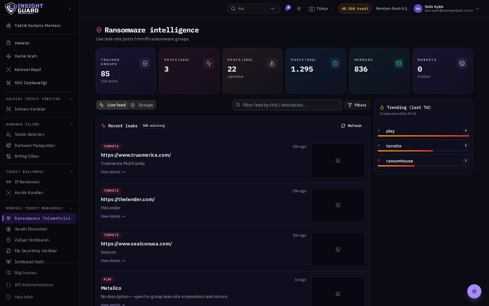Open the Türkçe language dropdown
Image resolution: width=489 pixels, height=306 pixels.
(321, 9)
